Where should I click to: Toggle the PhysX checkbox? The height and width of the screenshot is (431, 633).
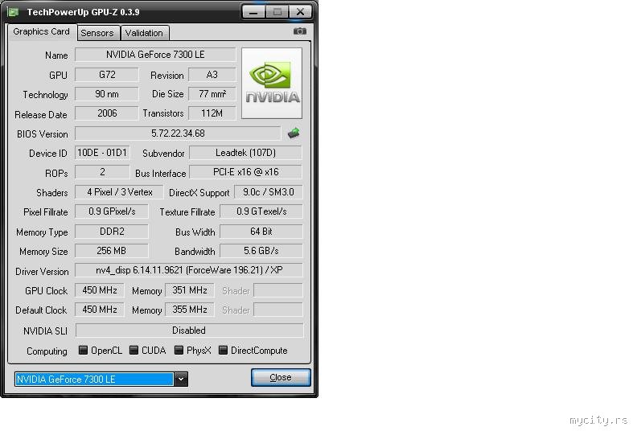coord(179,350)
